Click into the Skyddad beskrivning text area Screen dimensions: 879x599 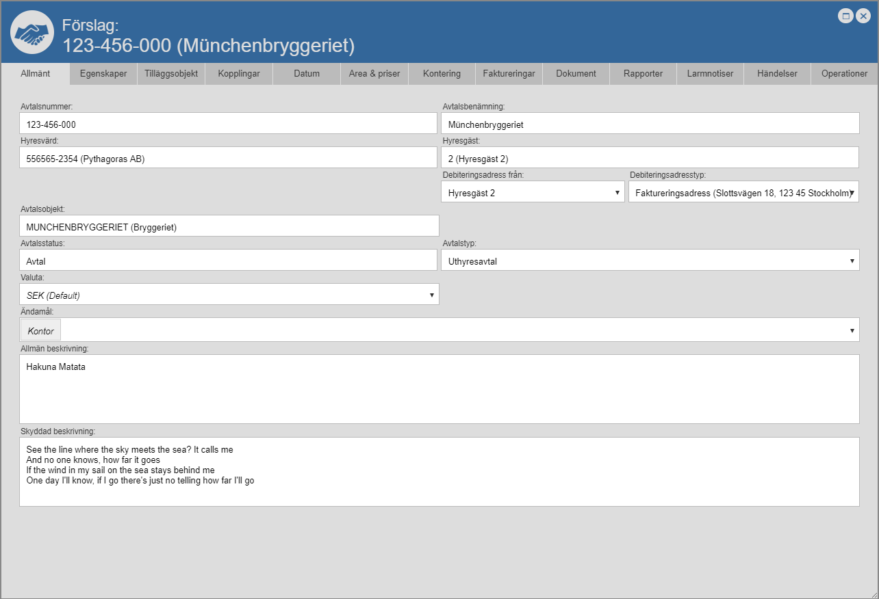tap(439, 472)
